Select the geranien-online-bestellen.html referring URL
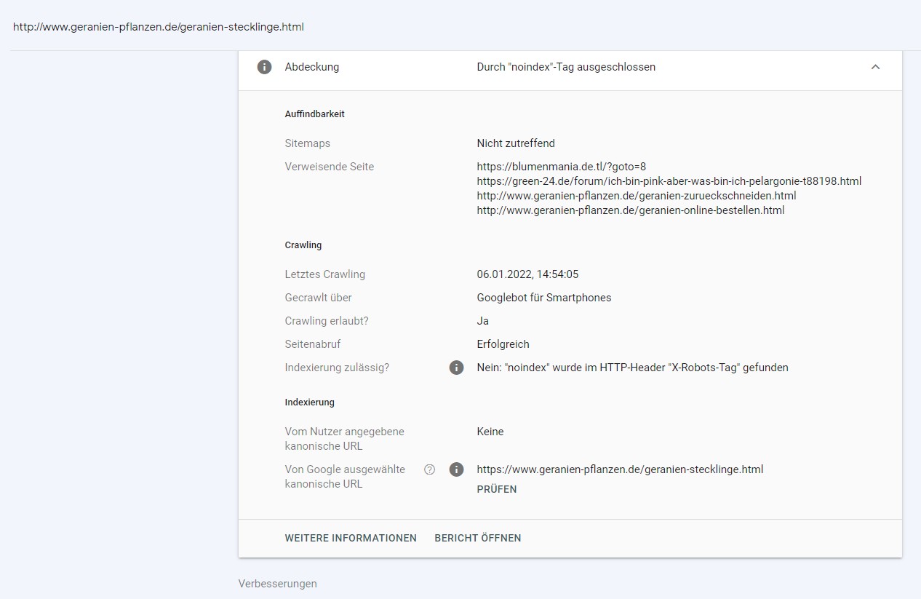Screen dimensions: 921x599 630,210
